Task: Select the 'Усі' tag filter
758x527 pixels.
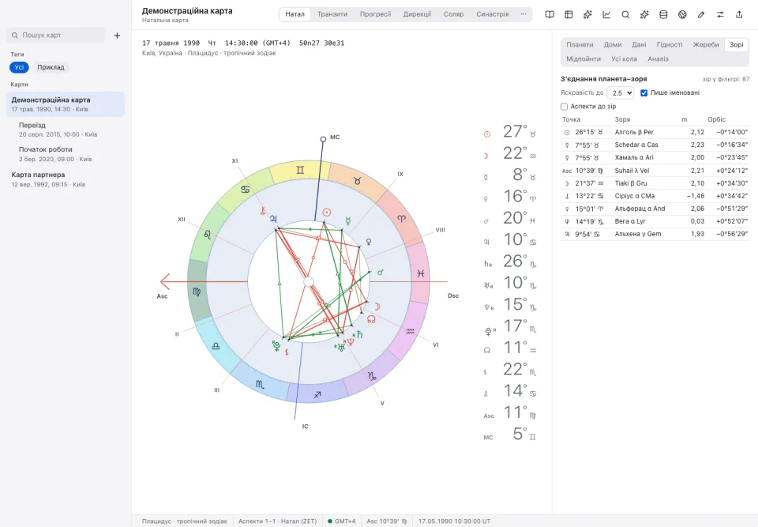Action: click(19, 67)
